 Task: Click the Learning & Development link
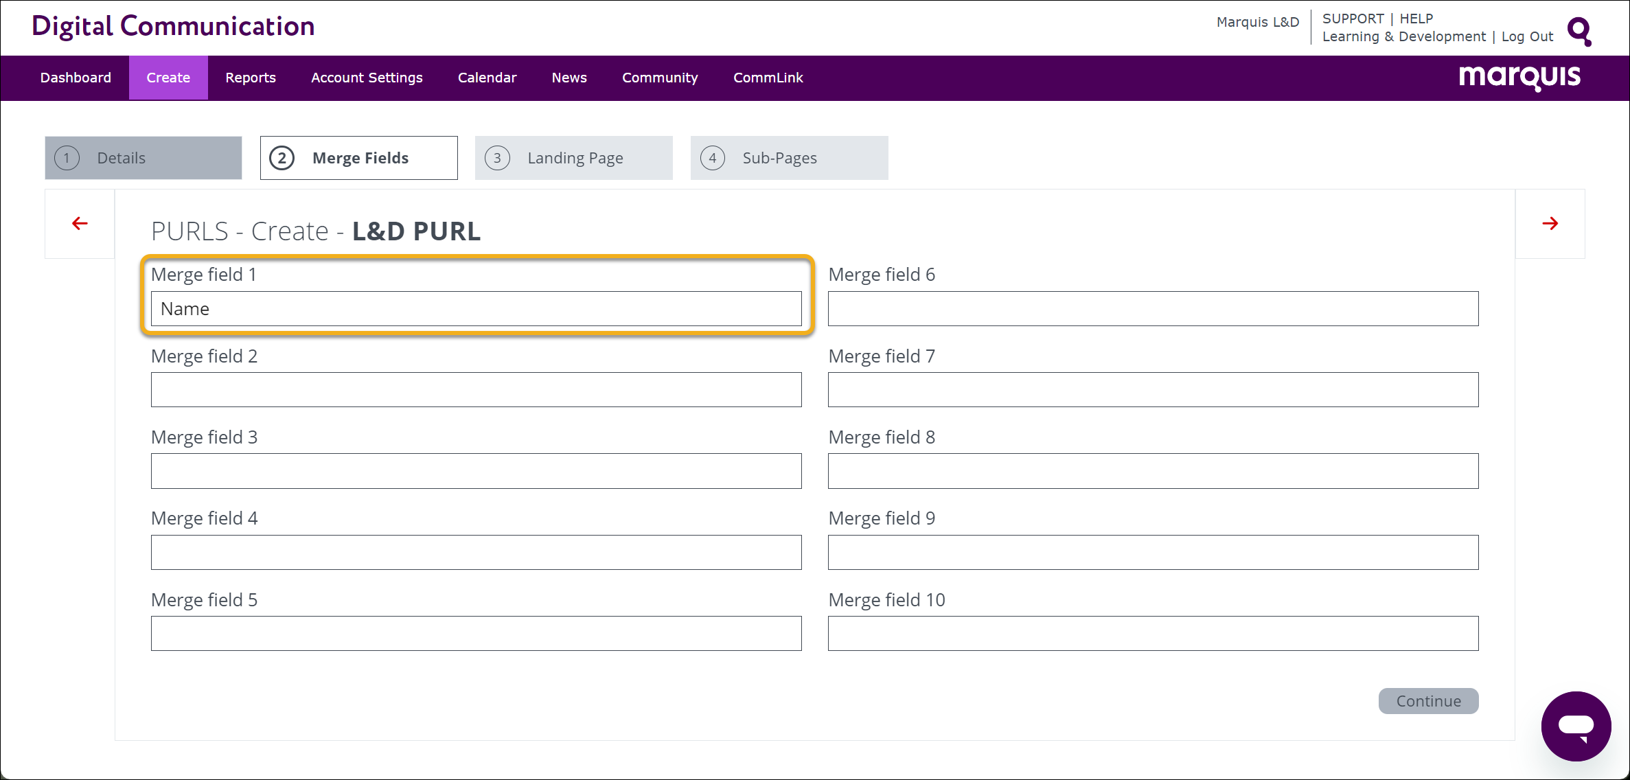1403,36
